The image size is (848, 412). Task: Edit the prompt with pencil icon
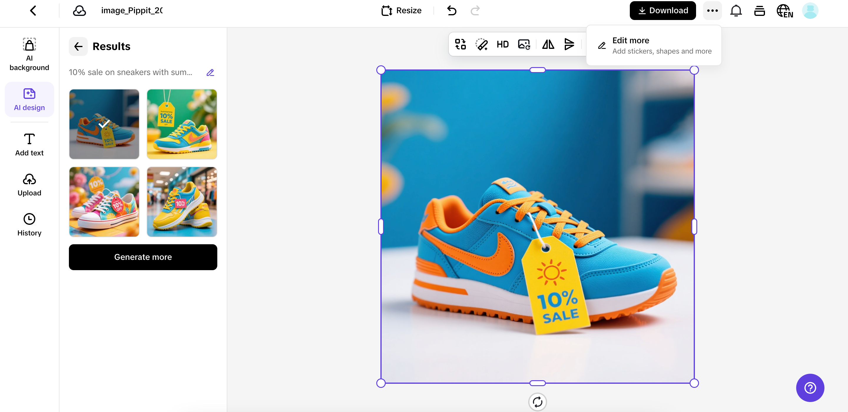pos(210,72)
